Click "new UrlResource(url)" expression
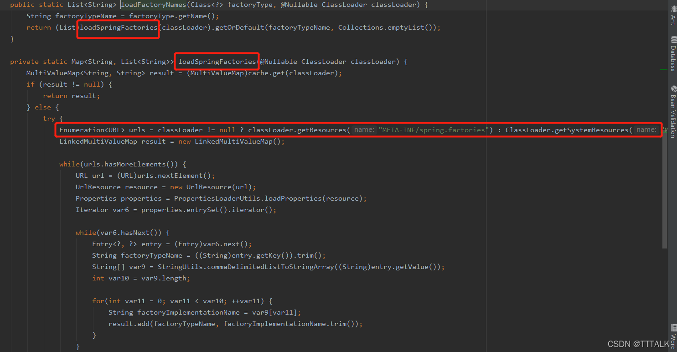Screen dimensions: 677x352 click(x=211, y=187)
